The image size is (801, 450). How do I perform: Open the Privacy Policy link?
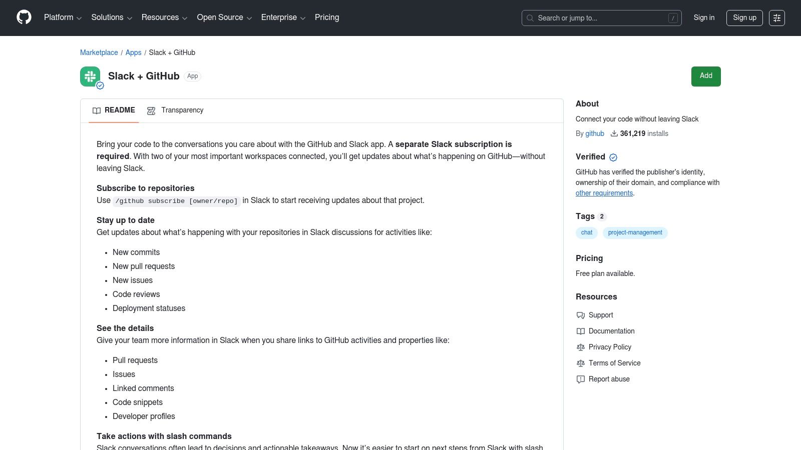(x=610, y=347)
